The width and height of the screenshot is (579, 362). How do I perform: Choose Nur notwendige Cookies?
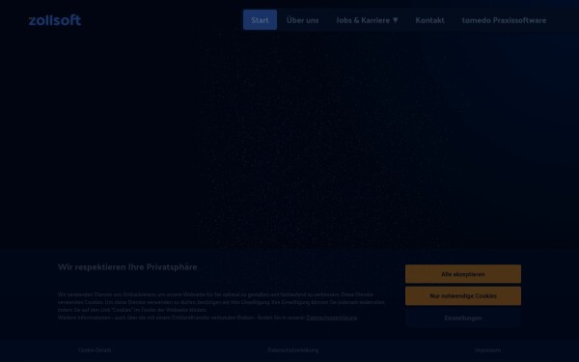pyautogui.click(x=463, y=296)
